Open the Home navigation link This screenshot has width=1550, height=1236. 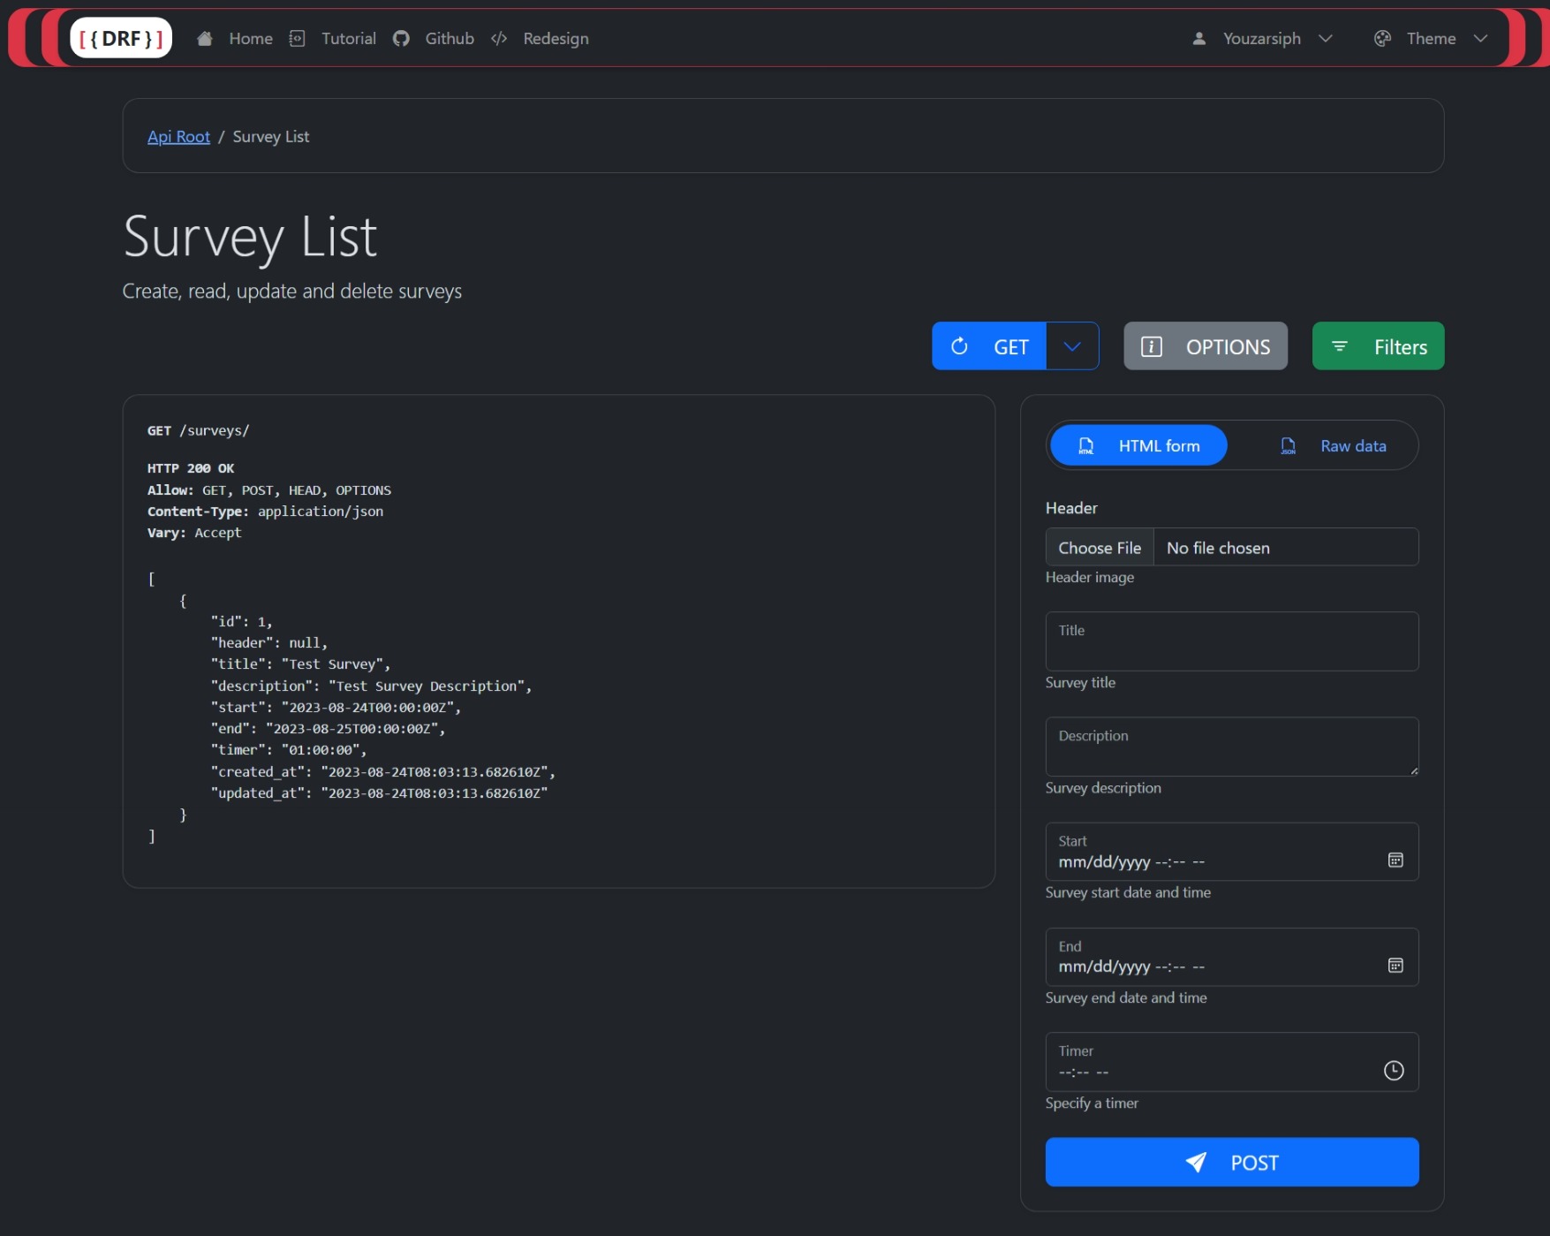click(250, 38)
